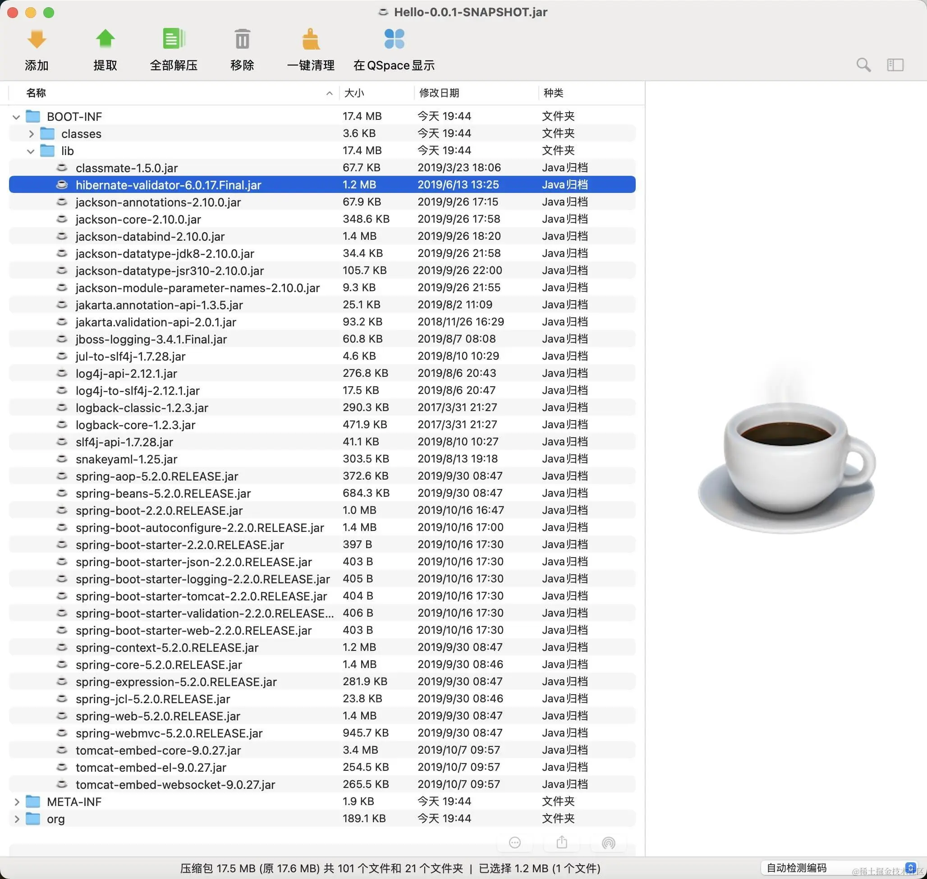Screen dimensions: 927x879
Task: Click the AirDrop icon at list bottom
Action: coord(608,843)
